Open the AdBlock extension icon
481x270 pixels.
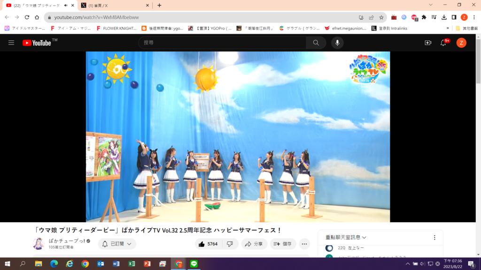click(414, 17)
